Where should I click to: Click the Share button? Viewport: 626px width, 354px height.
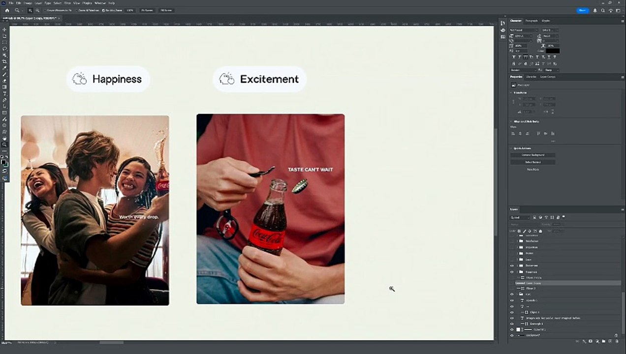point(583,10)
